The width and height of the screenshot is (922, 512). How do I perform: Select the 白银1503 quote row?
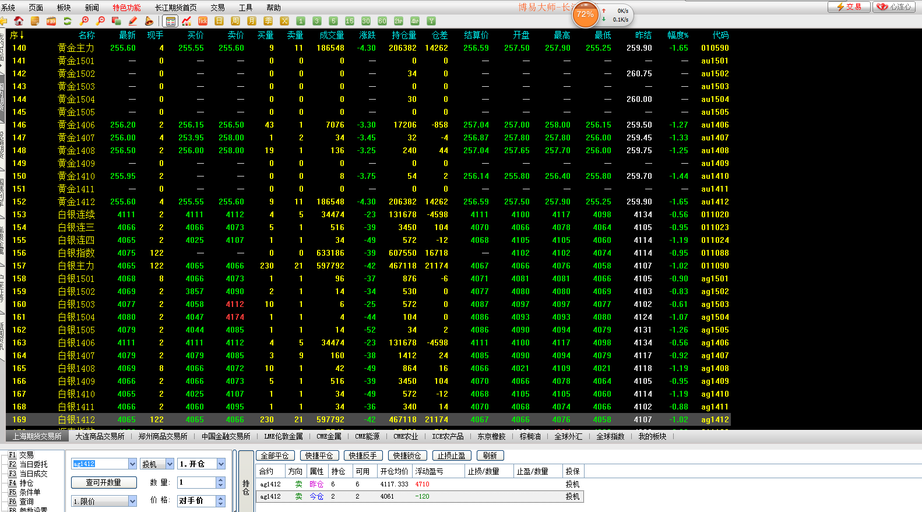point(368,304)
